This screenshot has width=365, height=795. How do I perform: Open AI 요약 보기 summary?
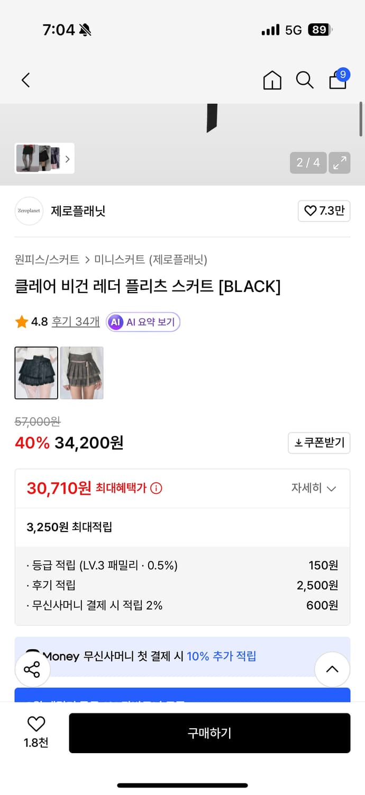[143, 322]
